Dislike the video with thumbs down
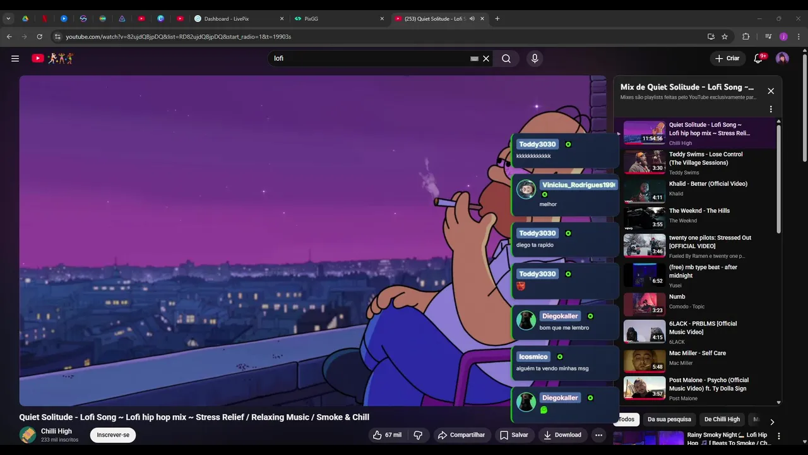Image resolution: width=808 pixels, height=455 pixels. [417, 435]
